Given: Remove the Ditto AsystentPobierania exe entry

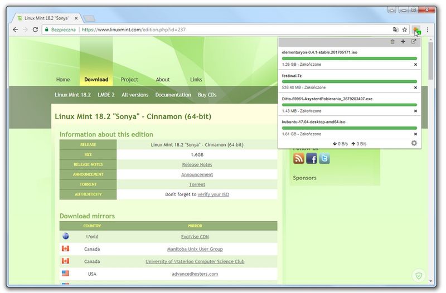Looking at the screenshot, I should click(415, 111).
